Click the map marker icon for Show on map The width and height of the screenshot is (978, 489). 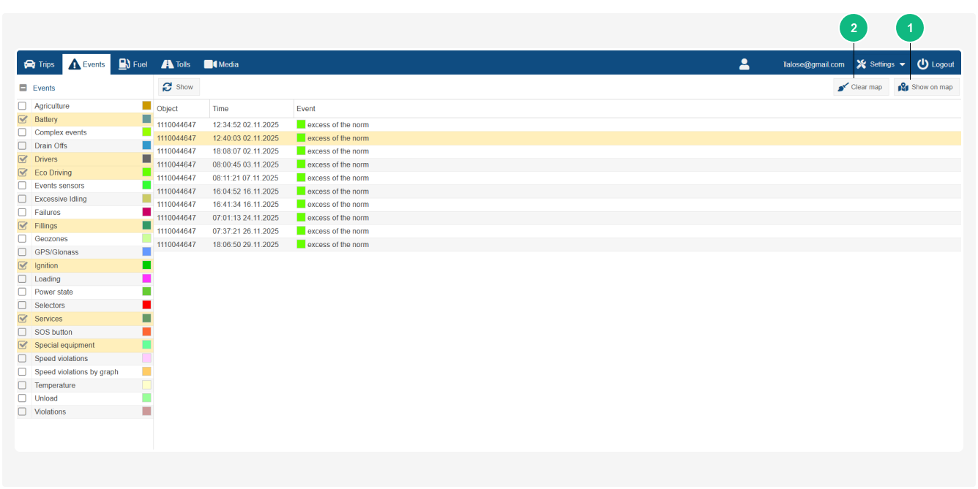tap(903, 88)
